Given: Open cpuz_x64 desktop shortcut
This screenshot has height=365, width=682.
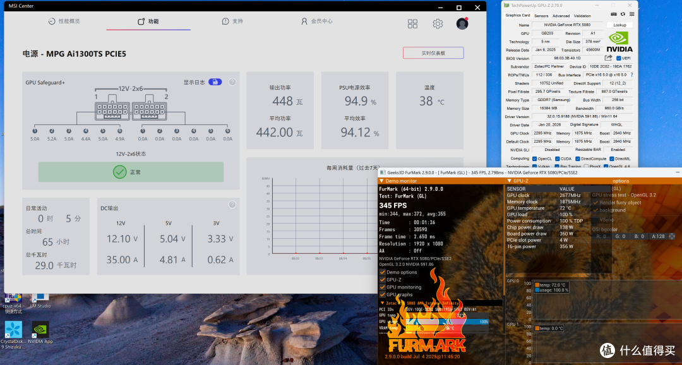Looking at the screenshot, I should pyautogui.click(x=13, y=304).
